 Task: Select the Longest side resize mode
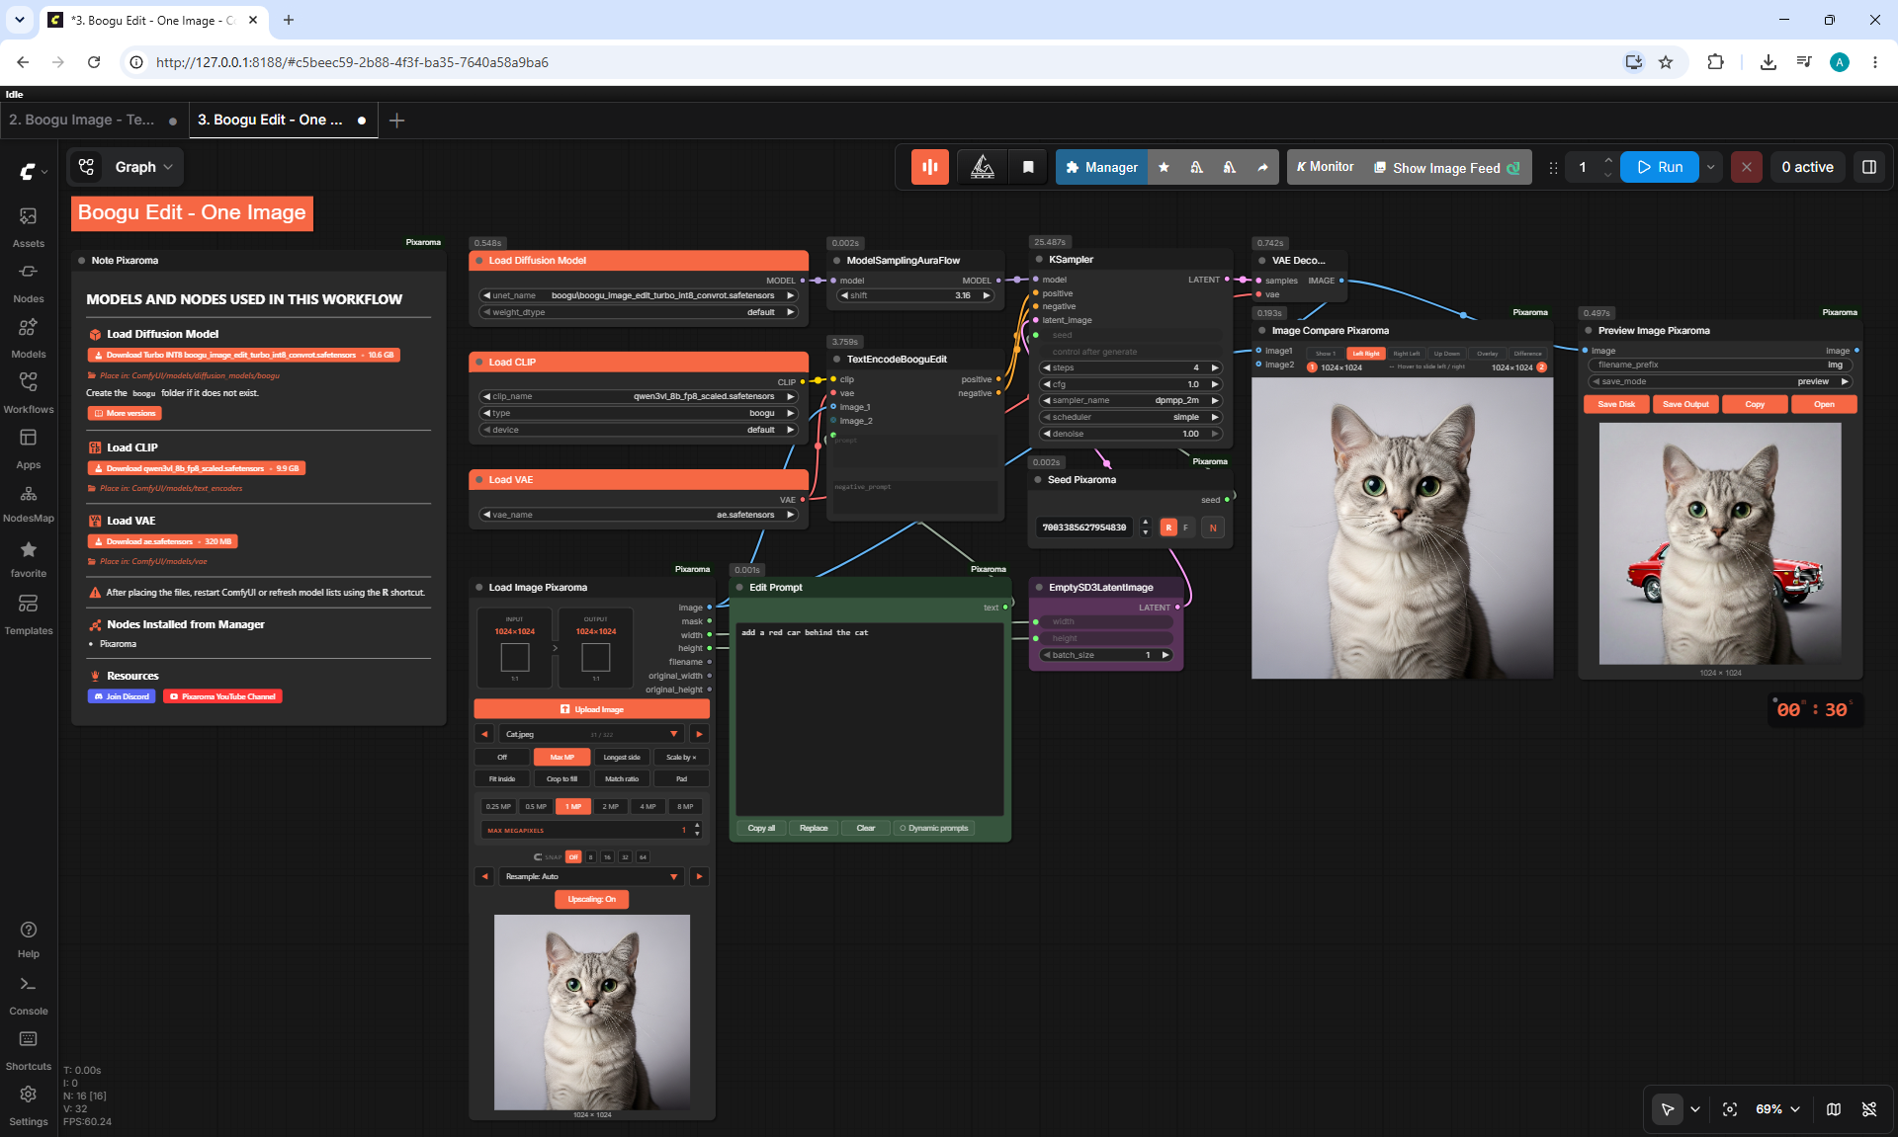(x=622, y=758)
